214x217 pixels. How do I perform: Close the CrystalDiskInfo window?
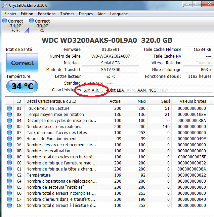click(x=209, y=4)
